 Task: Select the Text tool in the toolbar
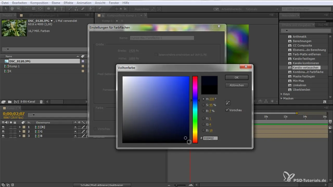[x=62, y=9]
